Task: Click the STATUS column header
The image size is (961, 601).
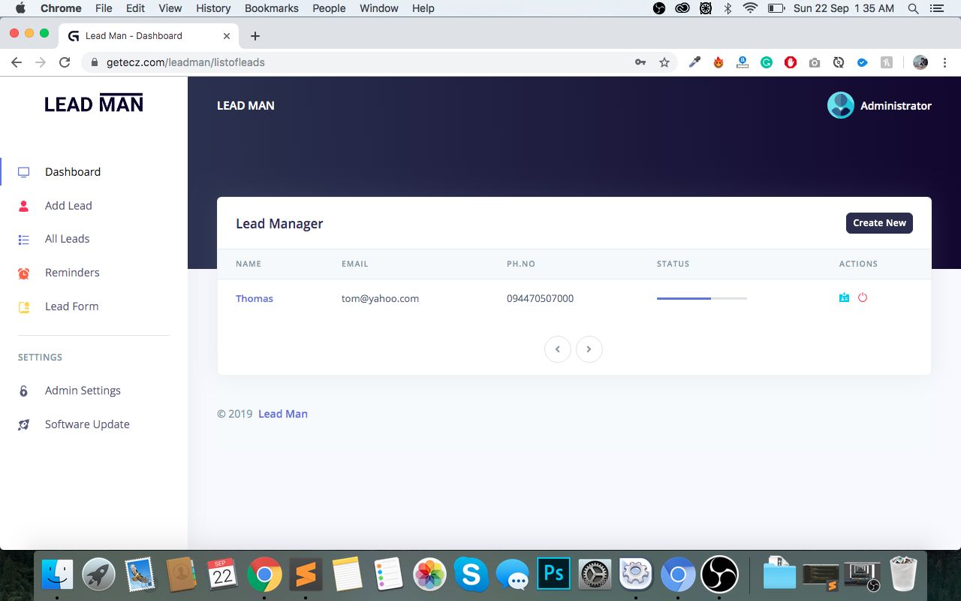Action: [673, 264]
